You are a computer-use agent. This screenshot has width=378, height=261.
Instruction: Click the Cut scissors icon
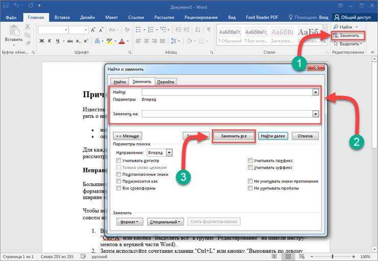pos(28,27)
